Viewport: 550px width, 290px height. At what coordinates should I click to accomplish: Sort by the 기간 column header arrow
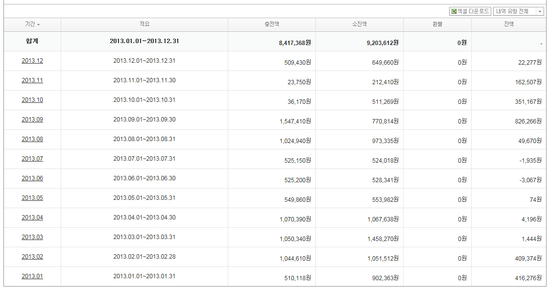(38, 24)
